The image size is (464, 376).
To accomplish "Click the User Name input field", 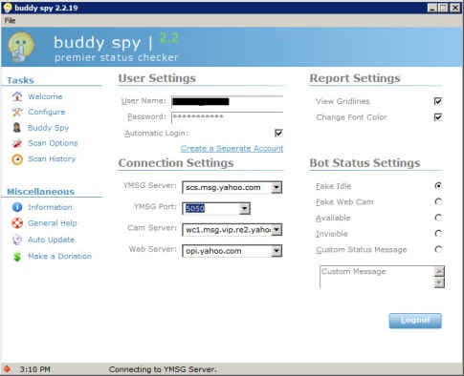I will pos(227,101).
